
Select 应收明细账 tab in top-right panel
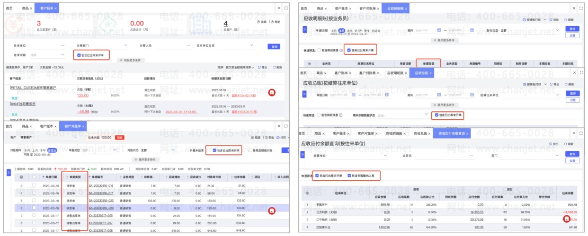[x=395, y=8]
